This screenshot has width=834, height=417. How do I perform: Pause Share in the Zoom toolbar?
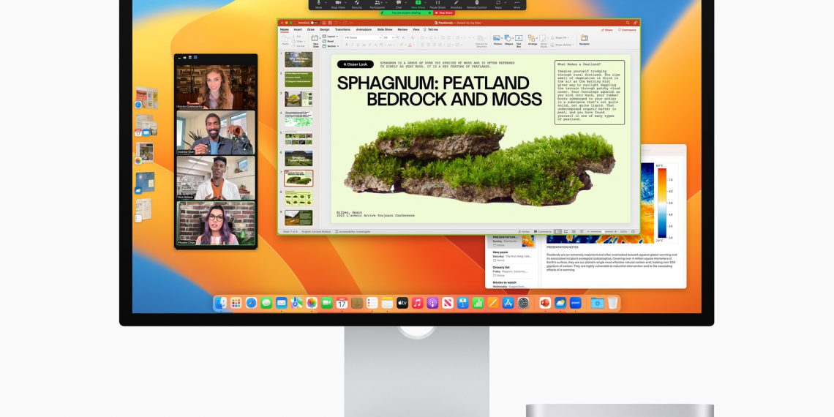[x=437, y=4]
